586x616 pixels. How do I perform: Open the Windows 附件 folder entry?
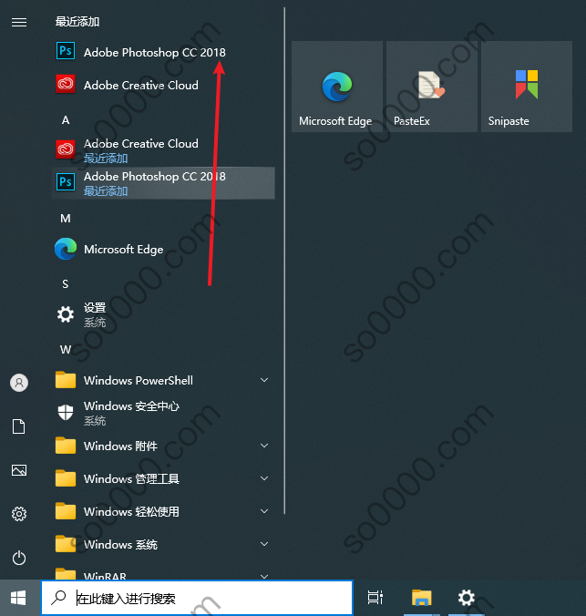tap(163, 446)
